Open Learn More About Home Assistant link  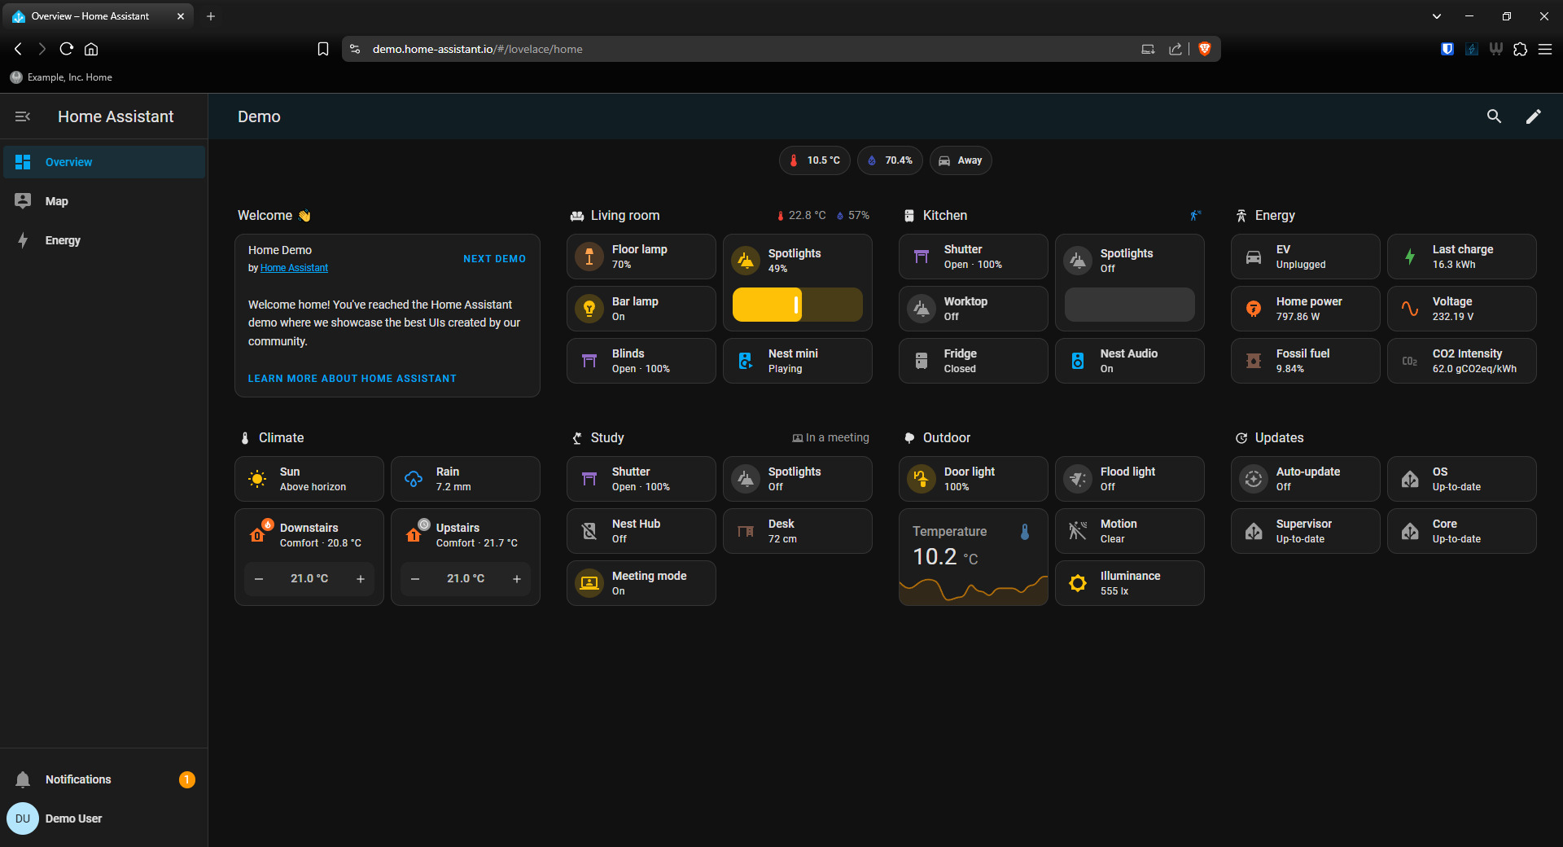(x=352, y=379)
